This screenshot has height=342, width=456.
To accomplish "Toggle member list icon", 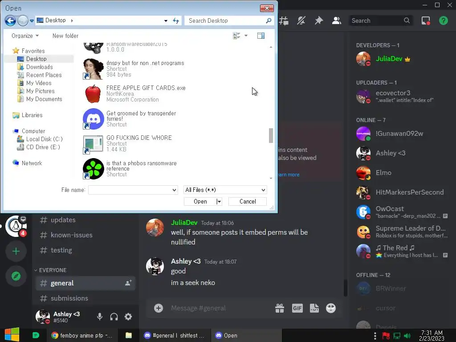I will point(337,20).
